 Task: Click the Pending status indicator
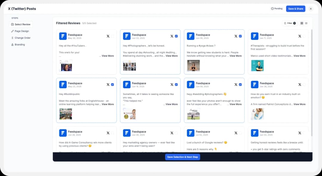point(277,9)
